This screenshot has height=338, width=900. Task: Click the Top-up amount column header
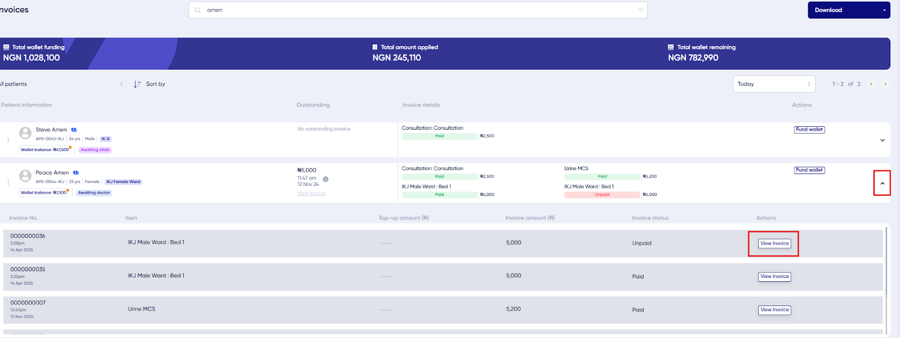tap(404, 218)
